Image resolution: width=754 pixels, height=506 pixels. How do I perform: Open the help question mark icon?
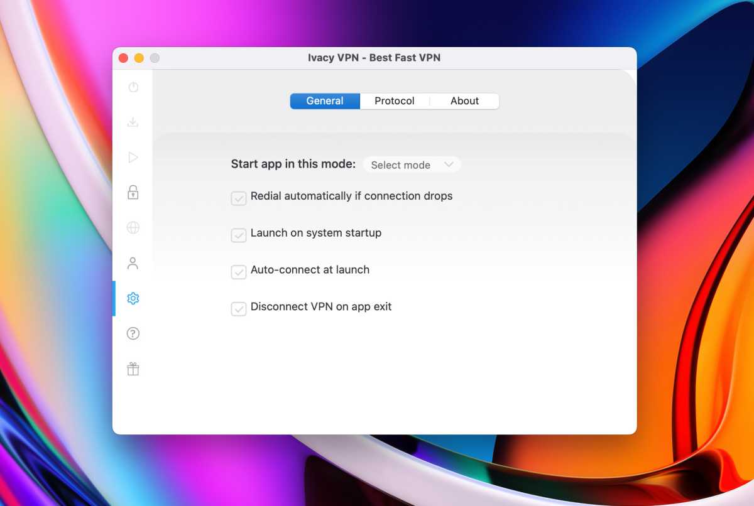pyautogui.click(x=133, y=333)
